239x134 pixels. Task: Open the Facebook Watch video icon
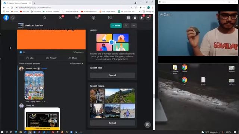60,18
